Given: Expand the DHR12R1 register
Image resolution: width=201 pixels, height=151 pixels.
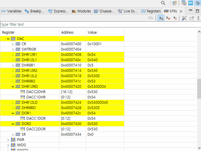Looking at the screenshot, I should point(13,55).
